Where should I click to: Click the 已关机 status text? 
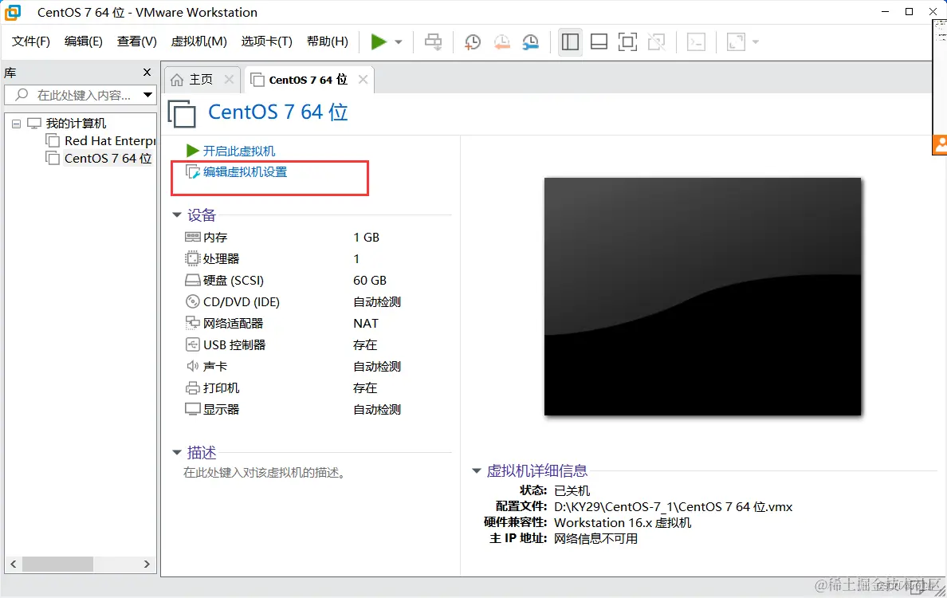click(572, 490)
